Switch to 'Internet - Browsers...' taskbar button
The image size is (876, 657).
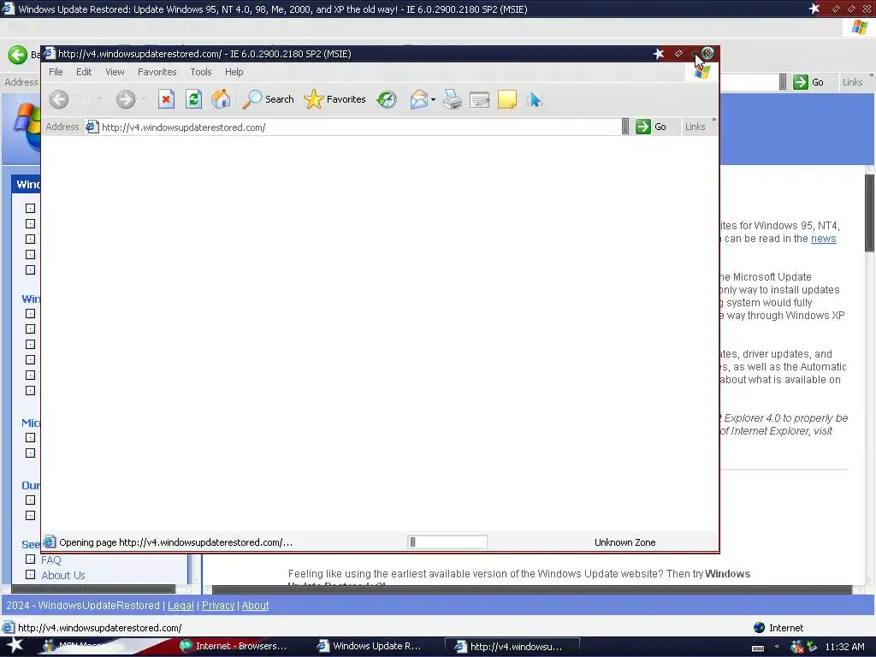click(x=234, y=647)
